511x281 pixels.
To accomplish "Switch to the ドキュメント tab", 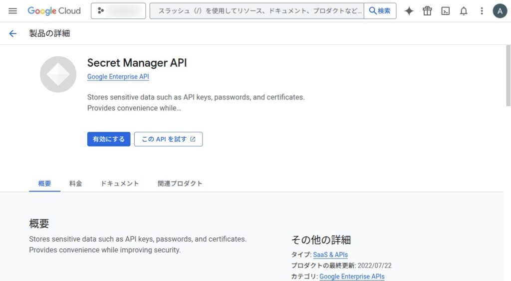I will pos(120,184).
